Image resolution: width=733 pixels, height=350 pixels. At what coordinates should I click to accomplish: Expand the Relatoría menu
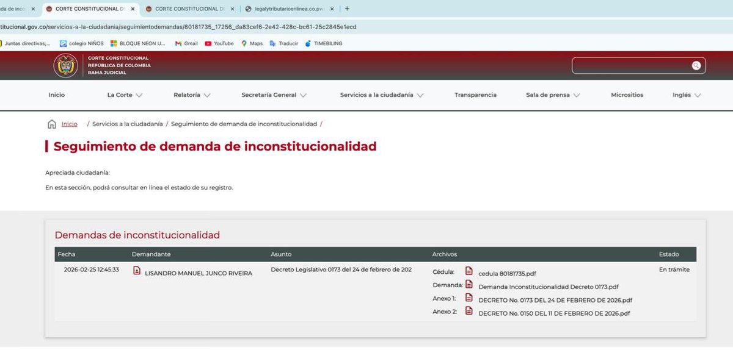[x=192, y=95]
